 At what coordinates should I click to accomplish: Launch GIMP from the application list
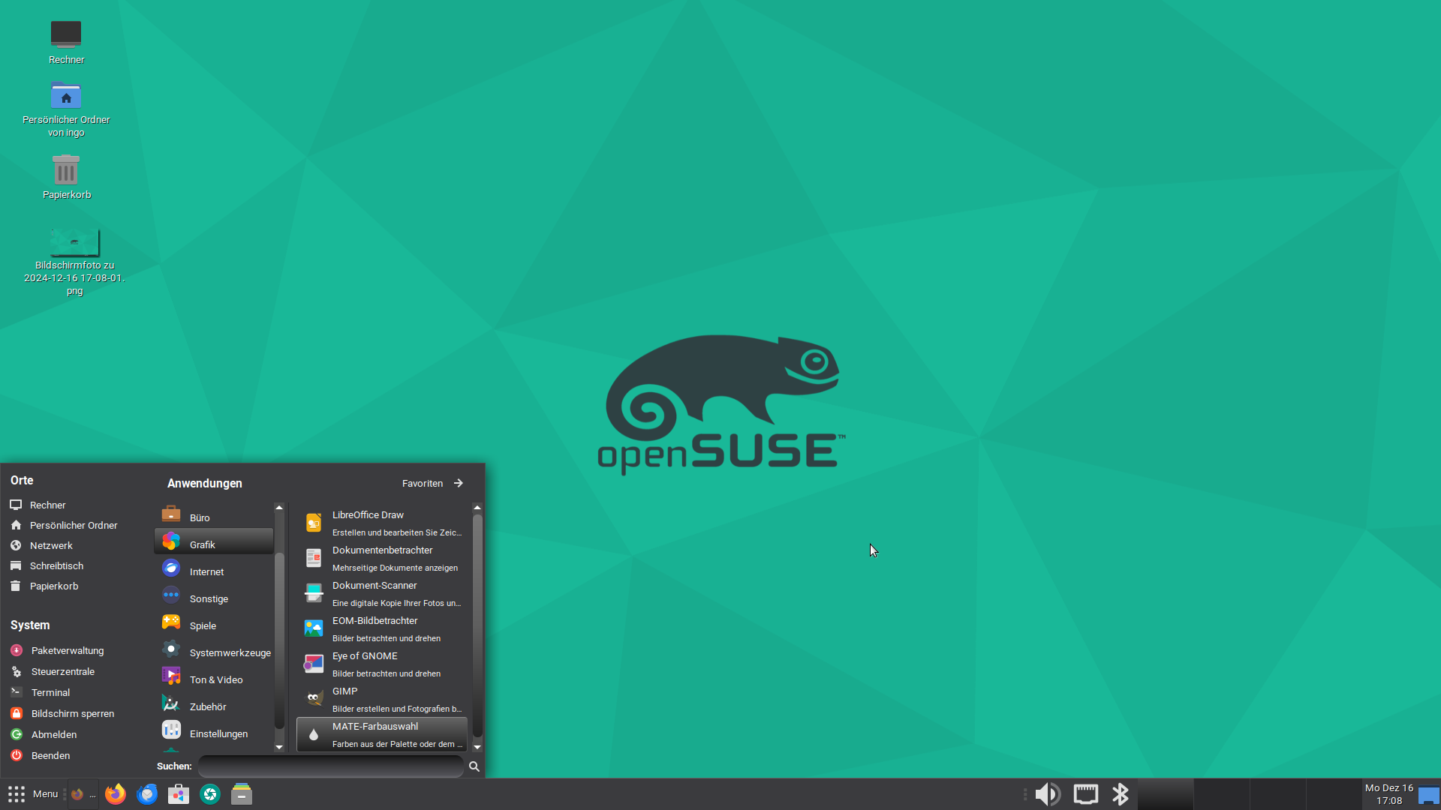tap(382, 700)
